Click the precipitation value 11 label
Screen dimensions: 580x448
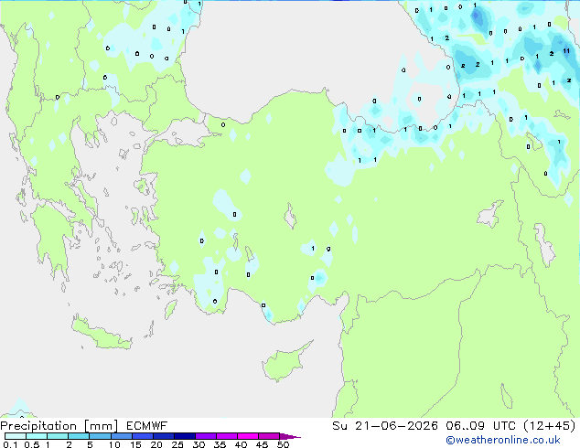566,50
